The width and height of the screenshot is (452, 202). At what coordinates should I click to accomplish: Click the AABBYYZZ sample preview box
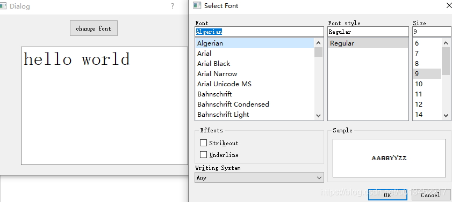390,158
